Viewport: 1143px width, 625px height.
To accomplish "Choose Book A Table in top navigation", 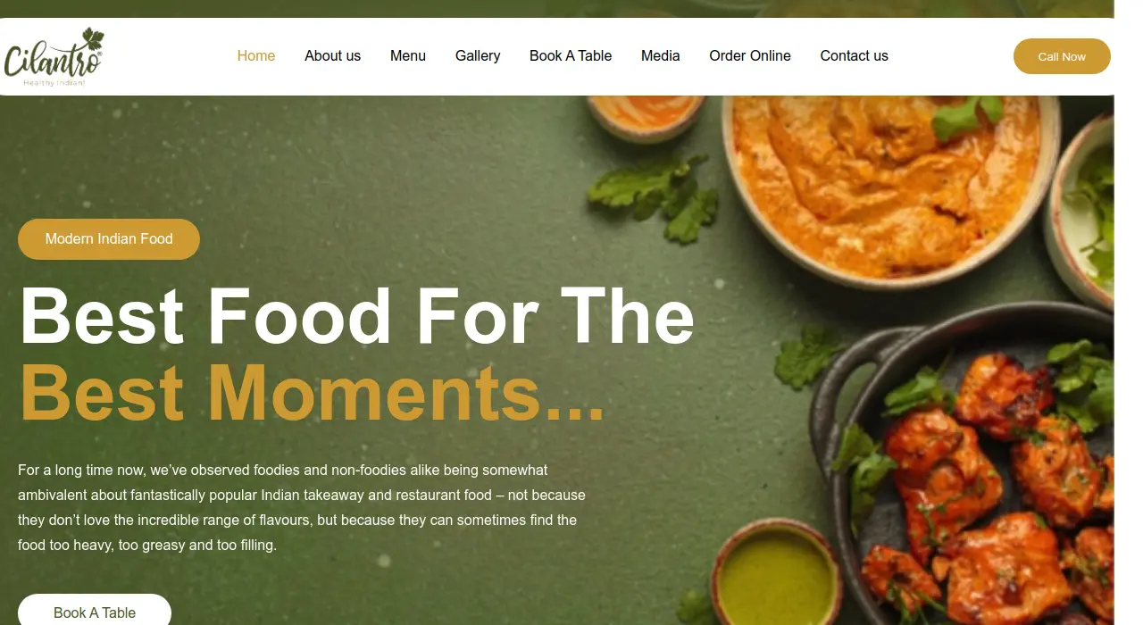I will point(571,55).
